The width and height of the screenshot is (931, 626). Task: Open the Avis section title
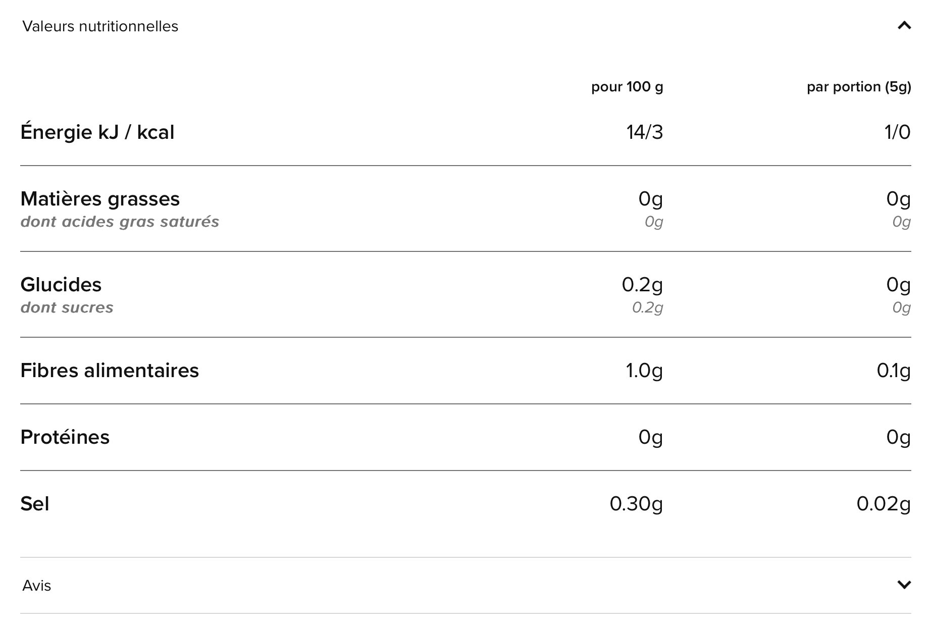(37, 586)
